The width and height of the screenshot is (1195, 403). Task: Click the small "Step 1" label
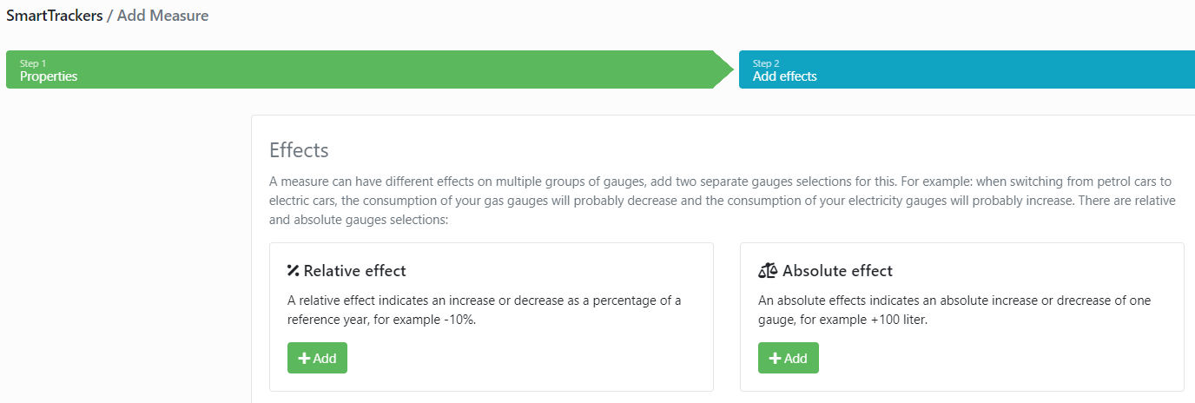[x=33, y=63]
